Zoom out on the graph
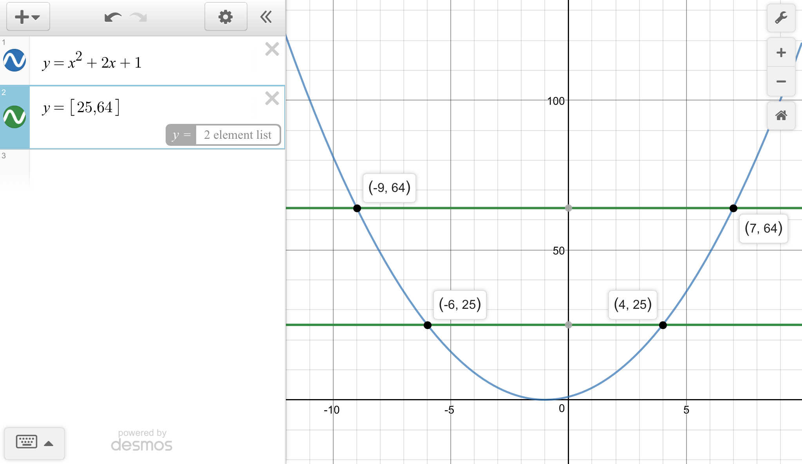802x464 pixels. pos(781,81)
